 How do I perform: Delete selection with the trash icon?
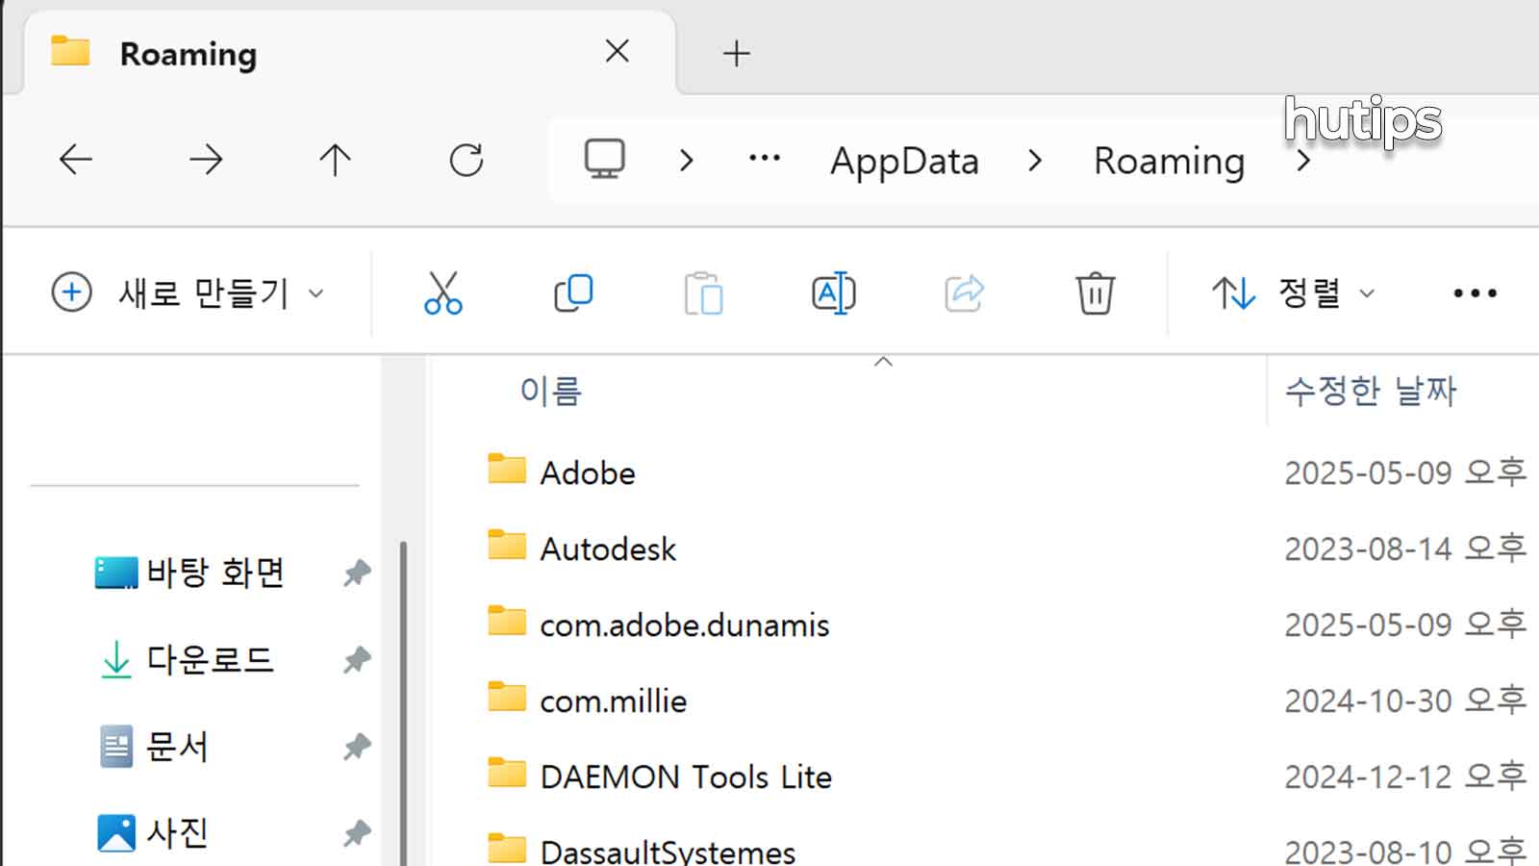point(1095,293)
